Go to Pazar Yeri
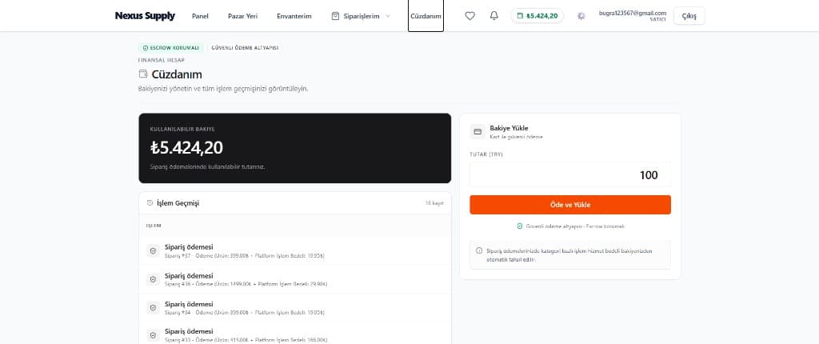Viewport: 819px width, 344px height. 243,16
